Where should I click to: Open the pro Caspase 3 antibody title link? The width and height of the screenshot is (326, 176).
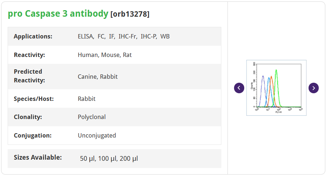tap(58, 14)
